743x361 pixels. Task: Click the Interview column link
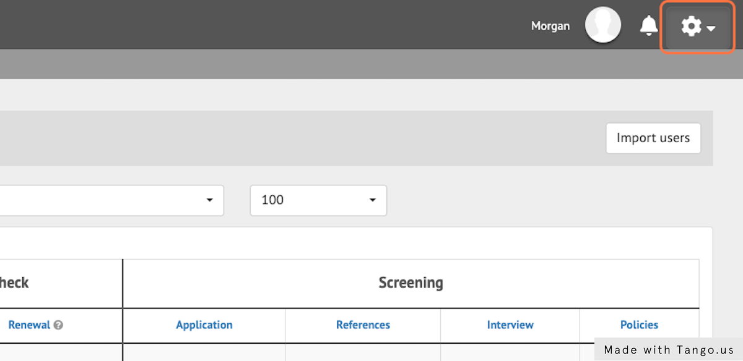pos(510,325)
